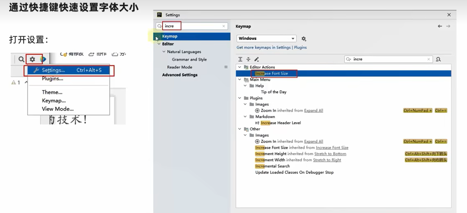The image size is (467, 213).
Task: Select Increment Height action
Action: coord(271,154)
